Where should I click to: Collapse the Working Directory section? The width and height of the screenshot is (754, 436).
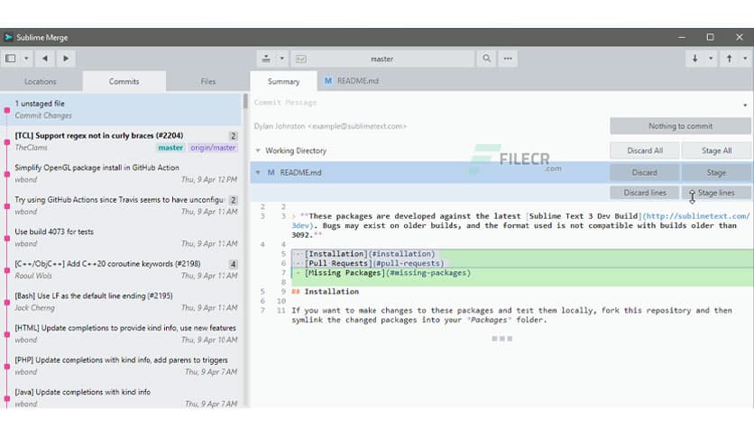pos(258,150)
